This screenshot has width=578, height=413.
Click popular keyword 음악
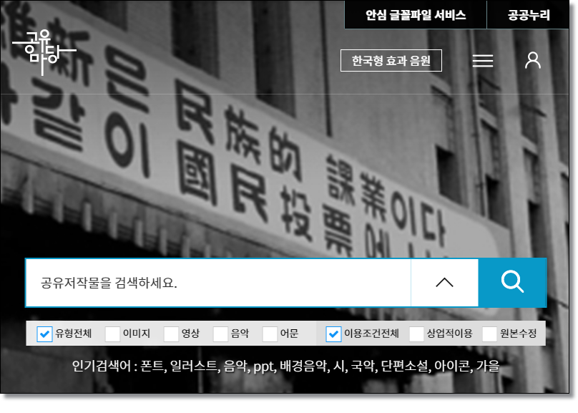pyautogui.click(x=235, y=366)
